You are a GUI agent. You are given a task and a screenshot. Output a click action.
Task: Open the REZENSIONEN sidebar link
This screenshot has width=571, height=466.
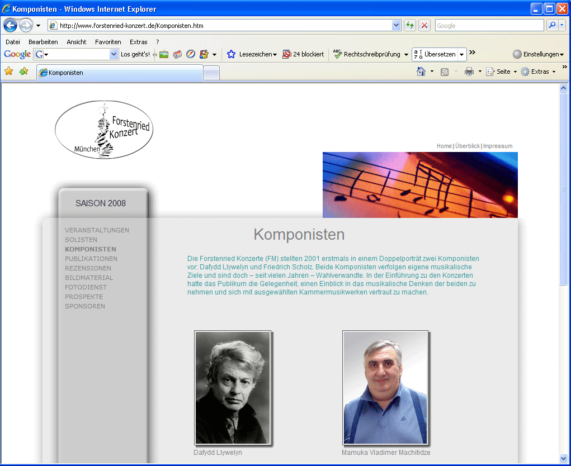[88, 268]
